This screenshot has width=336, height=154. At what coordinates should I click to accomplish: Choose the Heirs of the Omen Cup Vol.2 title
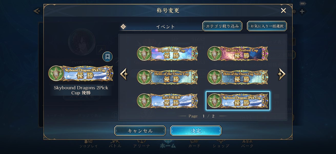point(238,77)
